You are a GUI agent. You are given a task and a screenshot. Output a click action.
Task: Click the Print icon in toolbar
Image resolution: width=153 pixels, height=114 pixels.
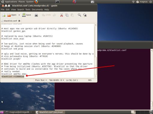36,15
